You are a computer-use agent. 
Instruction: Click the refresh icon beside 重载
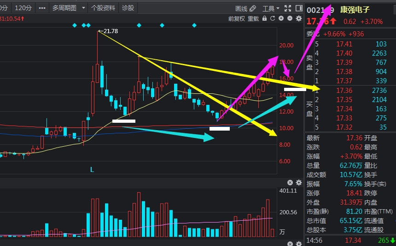[273, 19]
